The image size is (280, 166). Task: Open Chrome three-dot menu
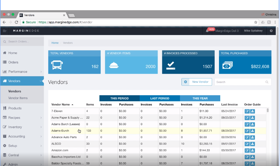[275, 22]
